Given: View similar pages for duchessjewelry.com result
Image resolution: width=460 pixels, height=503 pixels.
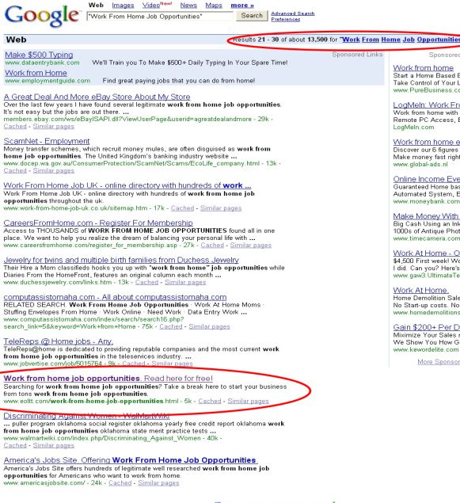Looking at the screenshot, I should point(185,282).
